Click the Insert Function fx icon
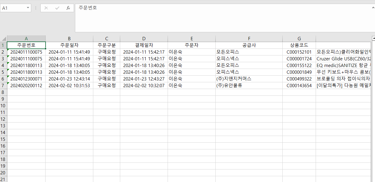The width and height of the screenshot is (375, 182). (68, 8)
